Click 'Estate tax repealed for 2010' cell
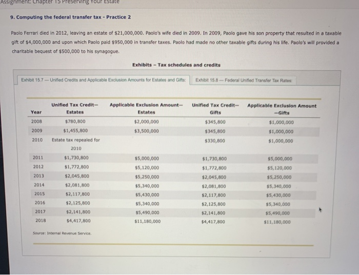The image size is (359, 275). (x=76, y=144)
